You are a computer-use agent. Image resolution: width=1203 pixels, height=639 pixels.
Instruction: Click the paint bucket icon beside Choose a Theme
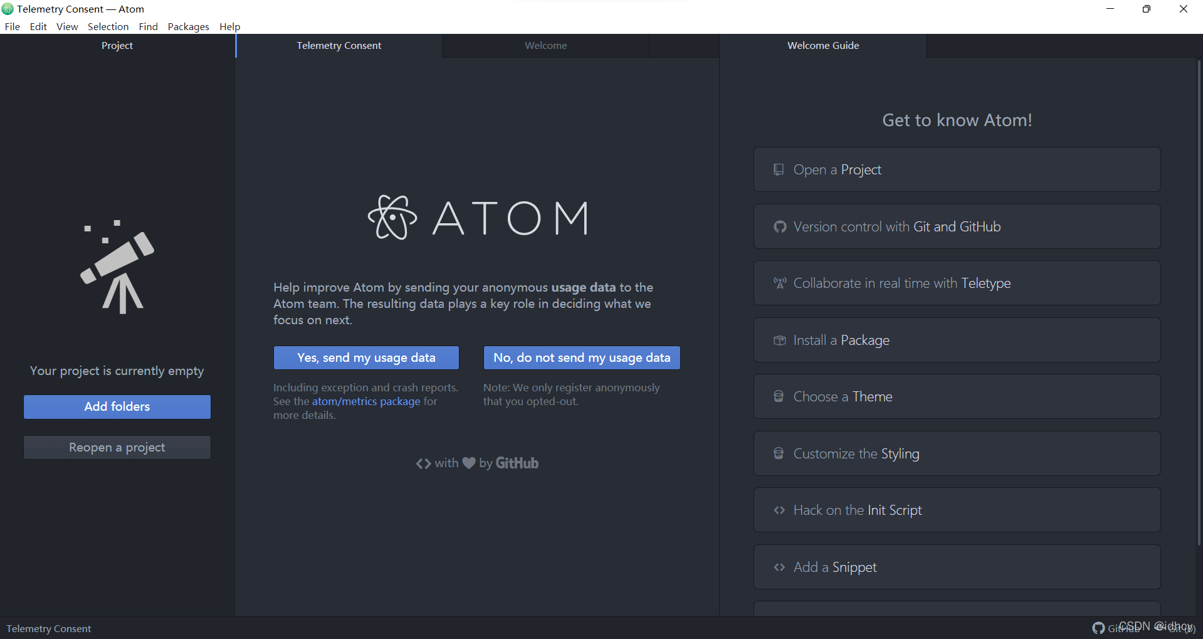(x=779, y=396)
